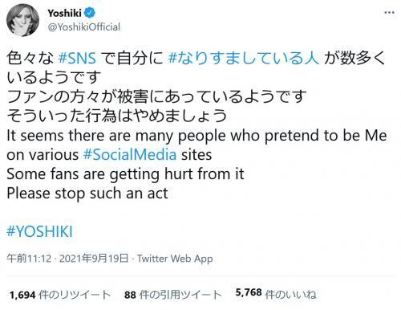The image size is (401, 310).
Task: Follow the #なりすましている人 hashtag link
Action: (x=244, y=58)
